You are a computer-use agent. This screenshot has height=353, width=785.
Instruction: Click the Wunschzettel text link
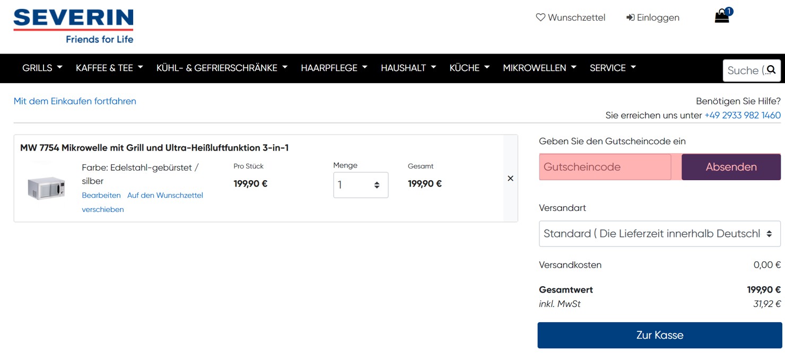(x=577, y=17)
